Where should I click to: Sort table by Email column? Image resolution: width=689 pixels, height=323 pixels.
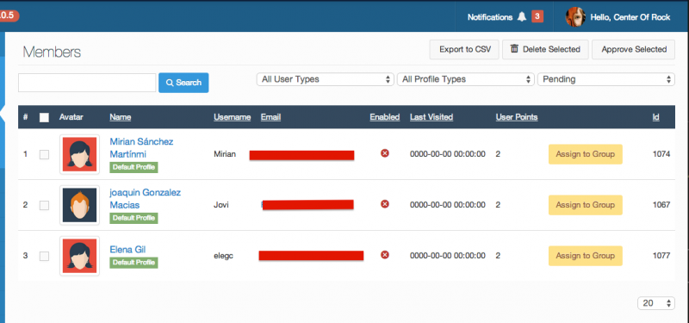point(270,117)
